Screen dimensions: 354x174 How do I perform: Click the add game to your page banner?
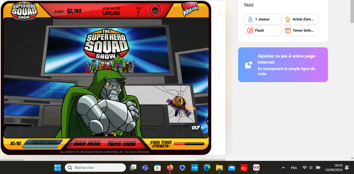[283, 65]
